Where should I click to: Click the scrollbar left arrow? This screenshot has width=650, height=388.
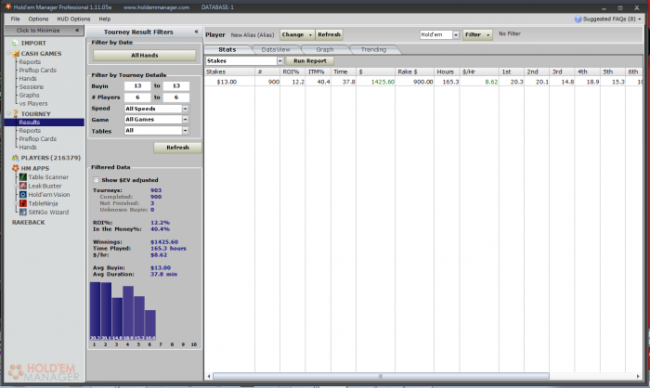(209, 376)
